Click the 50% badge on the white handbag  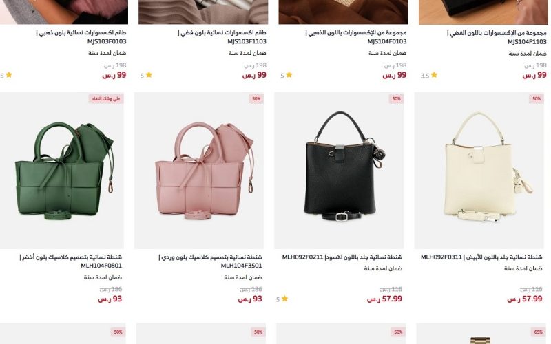[537, 99]
